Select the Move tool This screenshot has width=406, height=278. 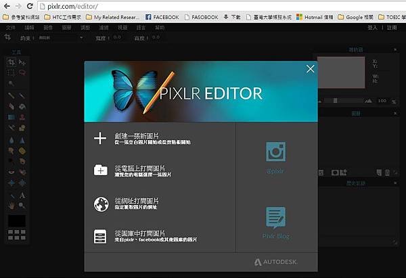[x=22, y=62]
